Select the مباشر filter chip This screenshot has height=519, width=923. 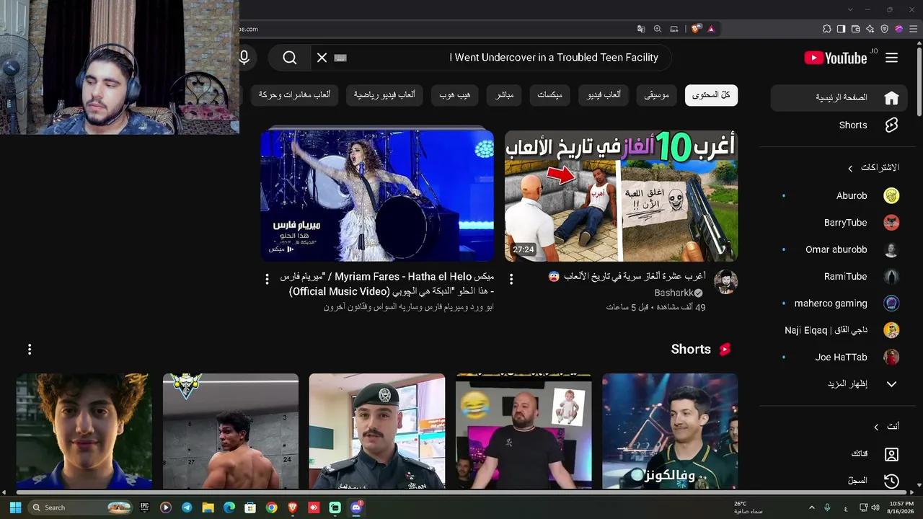pos(505,95)
